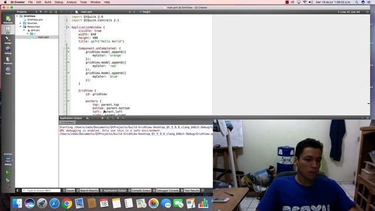The image size is (375, 211).
Task: Switch to Edit mode in sidebar
Action: click(8, 29)
